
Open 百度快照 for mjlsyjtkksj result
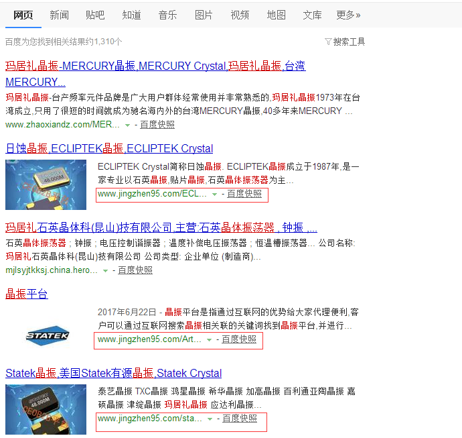click(x=135, y=270)
